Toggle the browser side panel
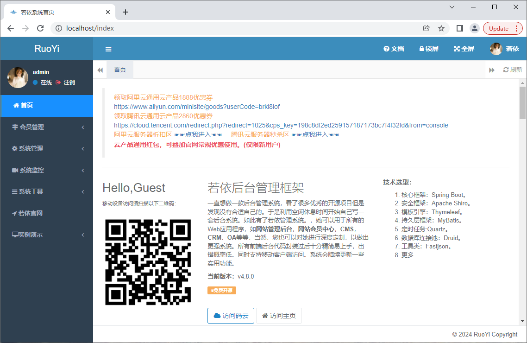 459,28
